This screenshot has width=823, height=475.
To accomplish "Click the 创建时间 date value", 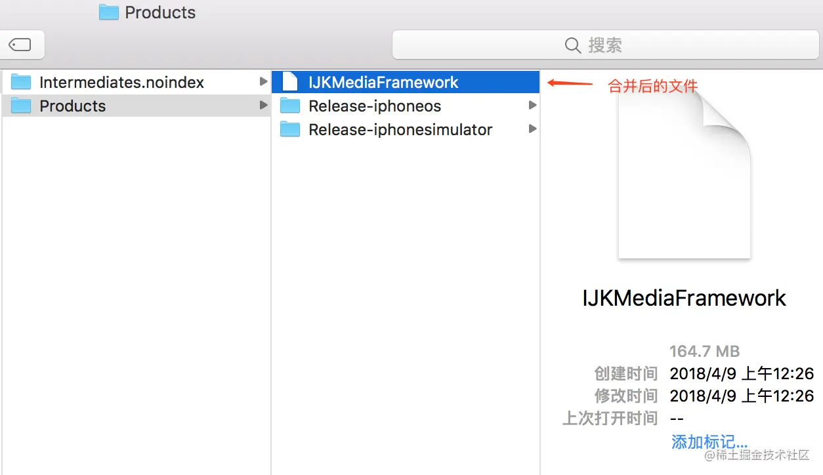I will (x=742, y=374).
